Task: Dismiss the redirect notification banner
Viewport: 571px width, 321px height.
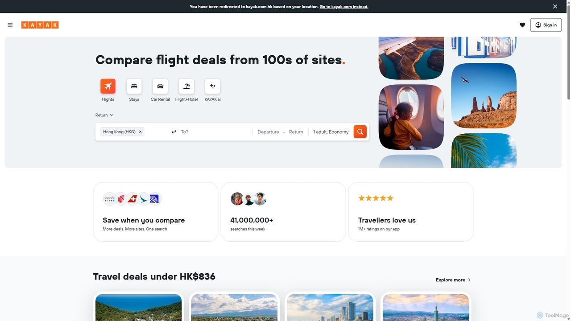Action: tap(555, 7)
